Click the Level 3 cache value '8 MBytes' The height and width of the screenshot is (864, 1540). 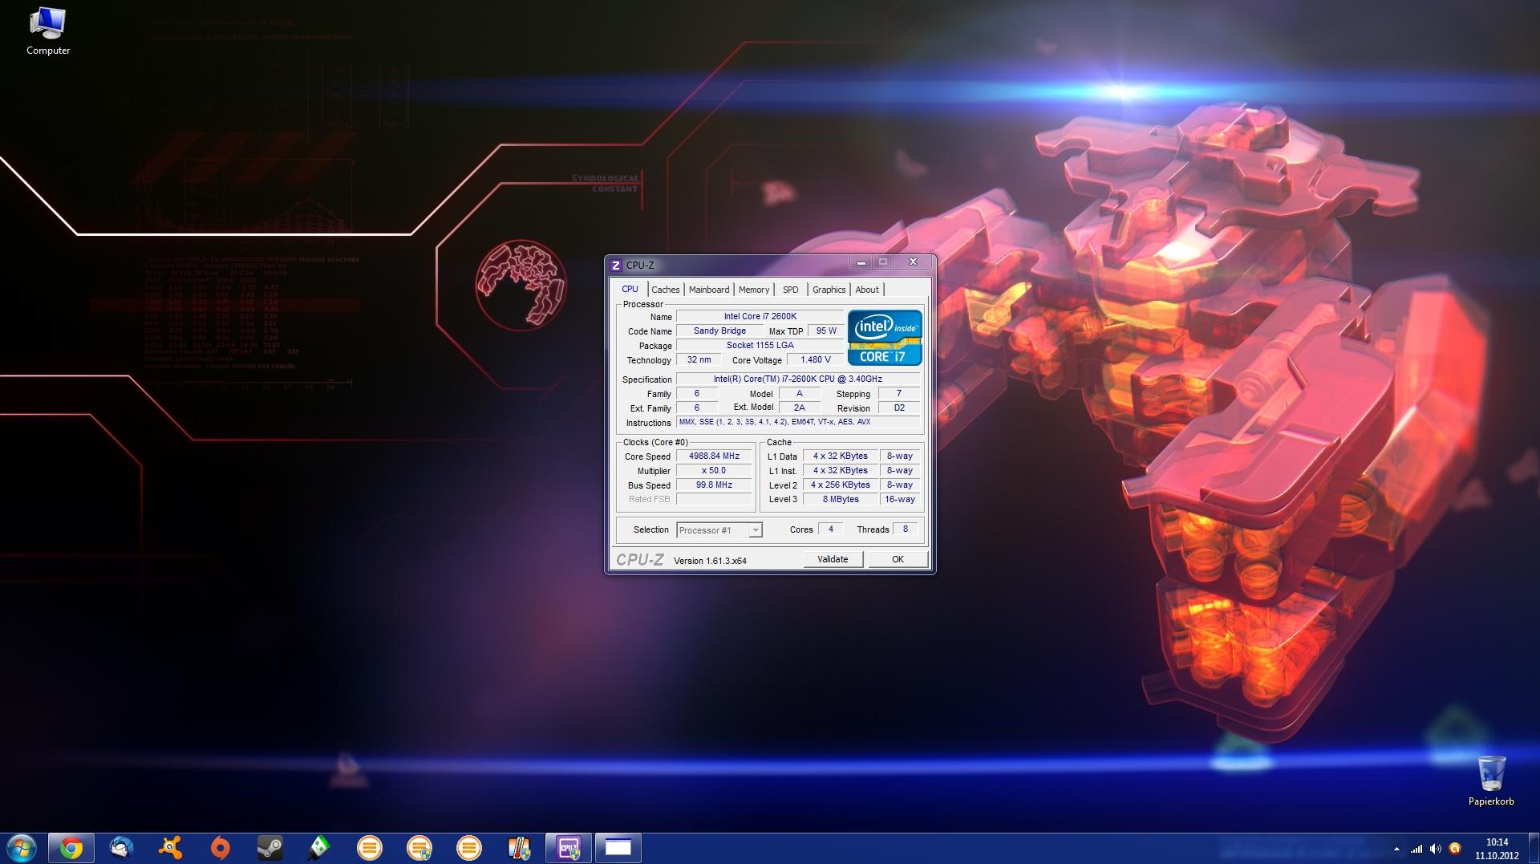[x=840, y=500]
